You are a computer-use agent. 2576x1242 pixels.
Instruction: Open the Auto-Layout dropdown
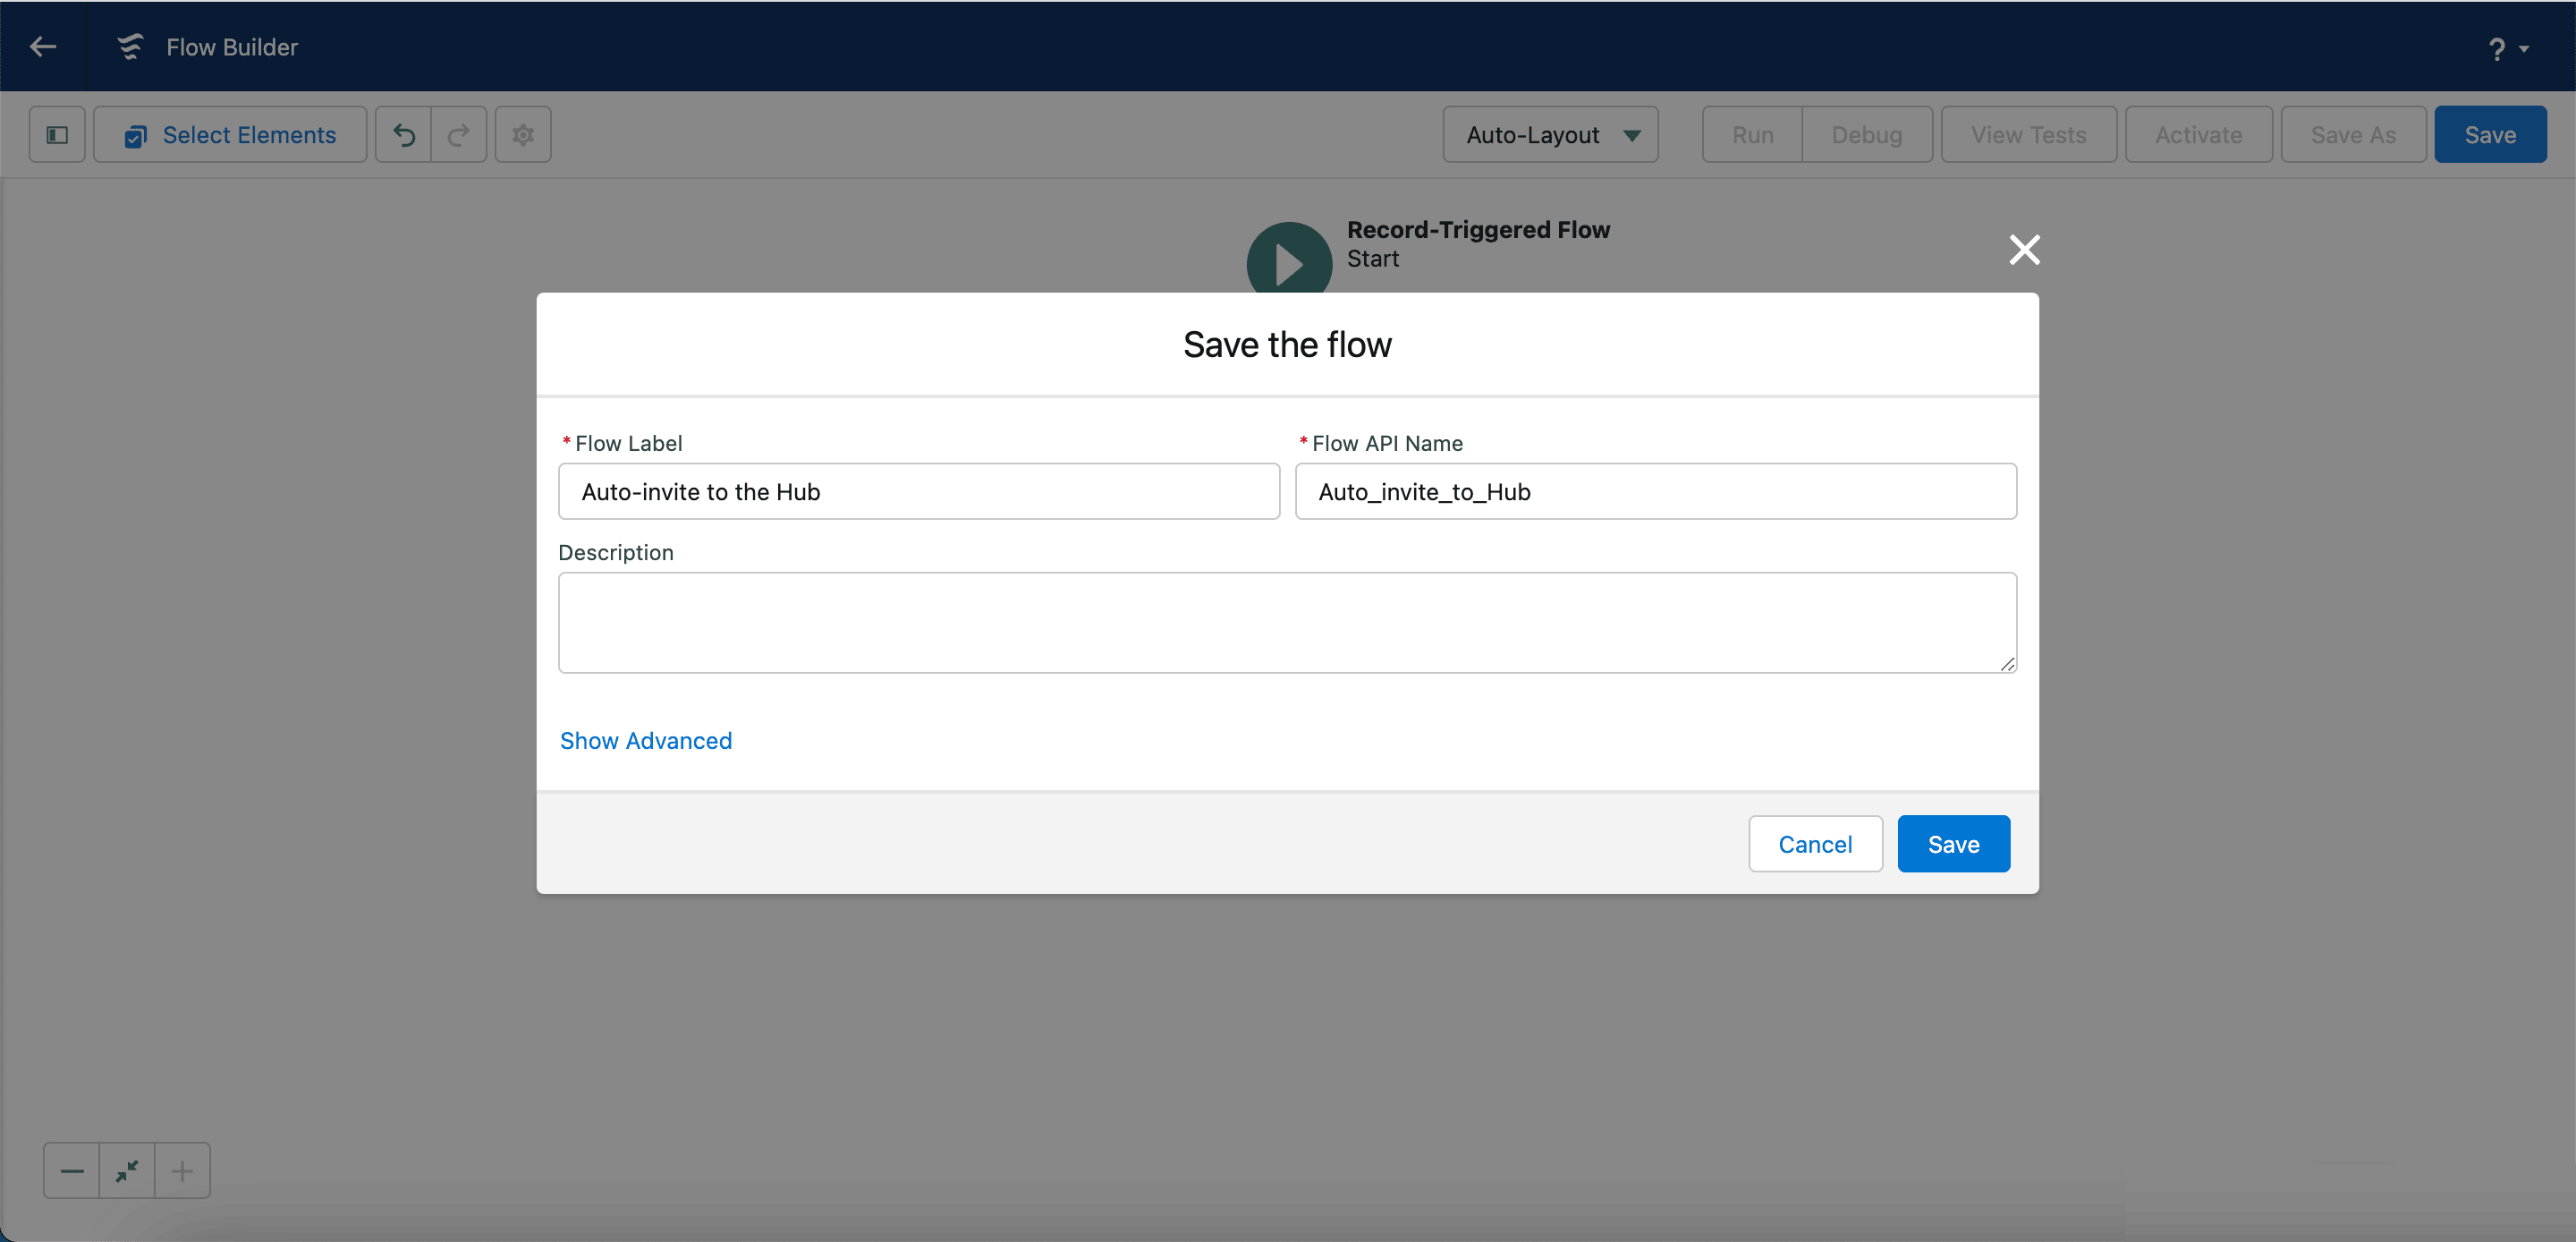point(1550,134)
